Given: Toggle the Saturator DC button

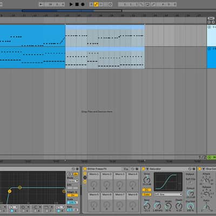Looking at the screenshot, I should [147, 190].
